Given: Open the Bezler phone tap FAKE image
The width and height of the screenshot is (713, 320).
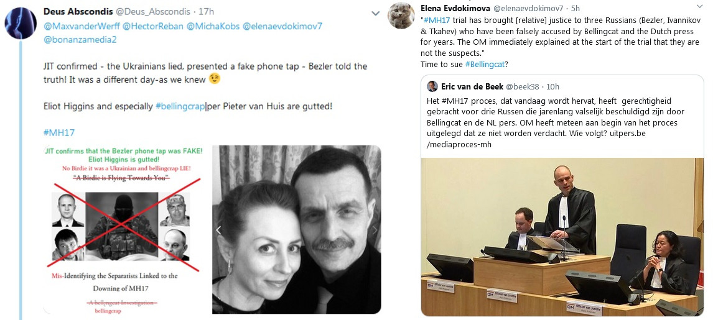Looking at the screenshot, I should coord(123,230).
